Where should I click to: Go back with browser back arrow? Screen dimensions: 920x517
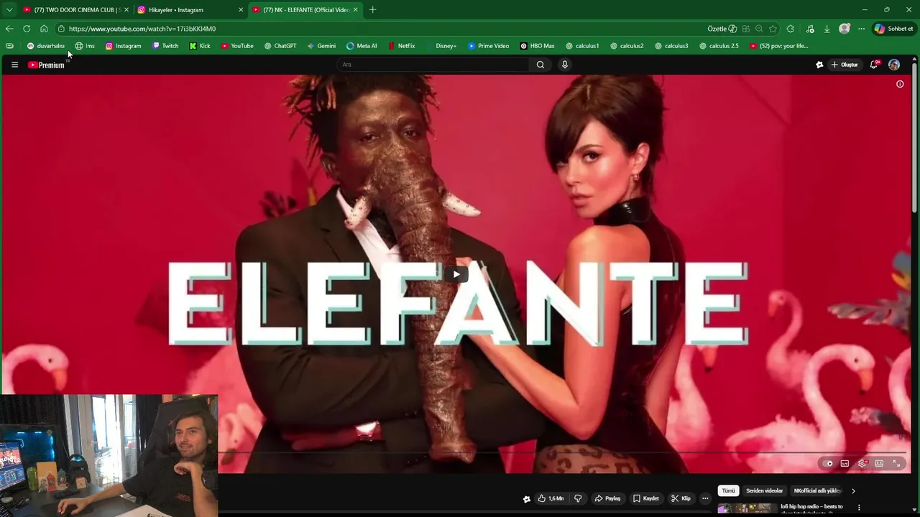coord(9,29)
